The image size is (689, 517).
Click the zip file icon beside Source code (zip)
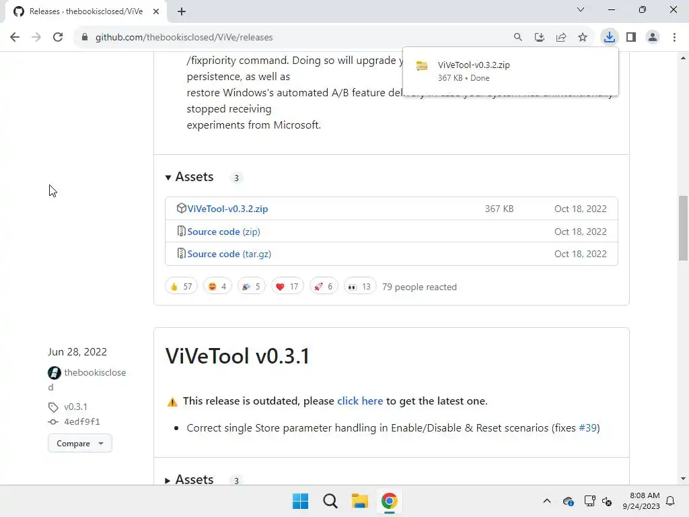(x=181, y=231)
